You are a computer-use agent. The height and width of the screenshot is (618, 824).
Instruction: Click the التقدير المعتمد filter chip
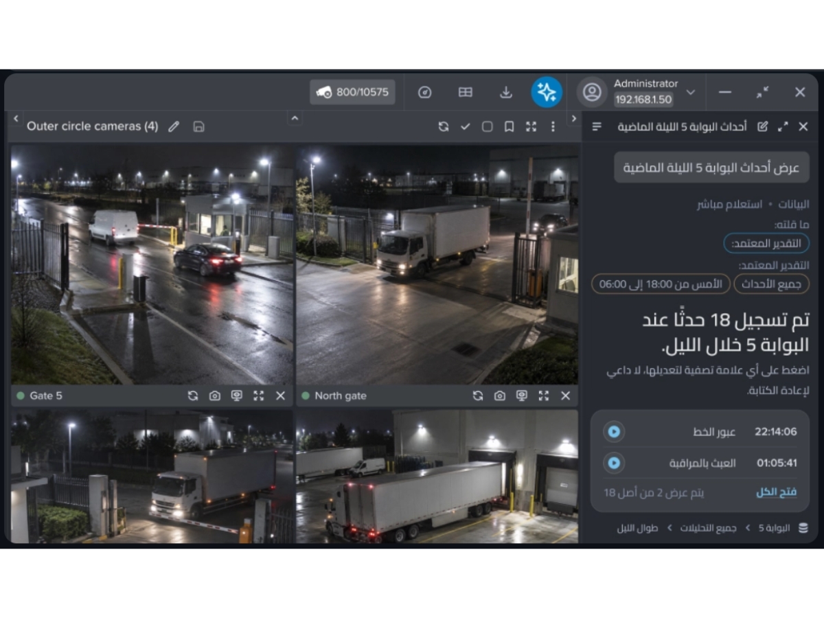pyautogui.click(x=766, y=243)
